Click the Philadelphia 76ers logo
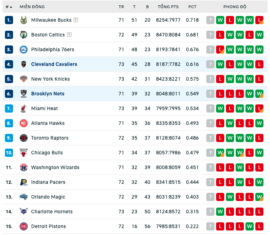Screen dimensions: 270x235 [24, 50]
